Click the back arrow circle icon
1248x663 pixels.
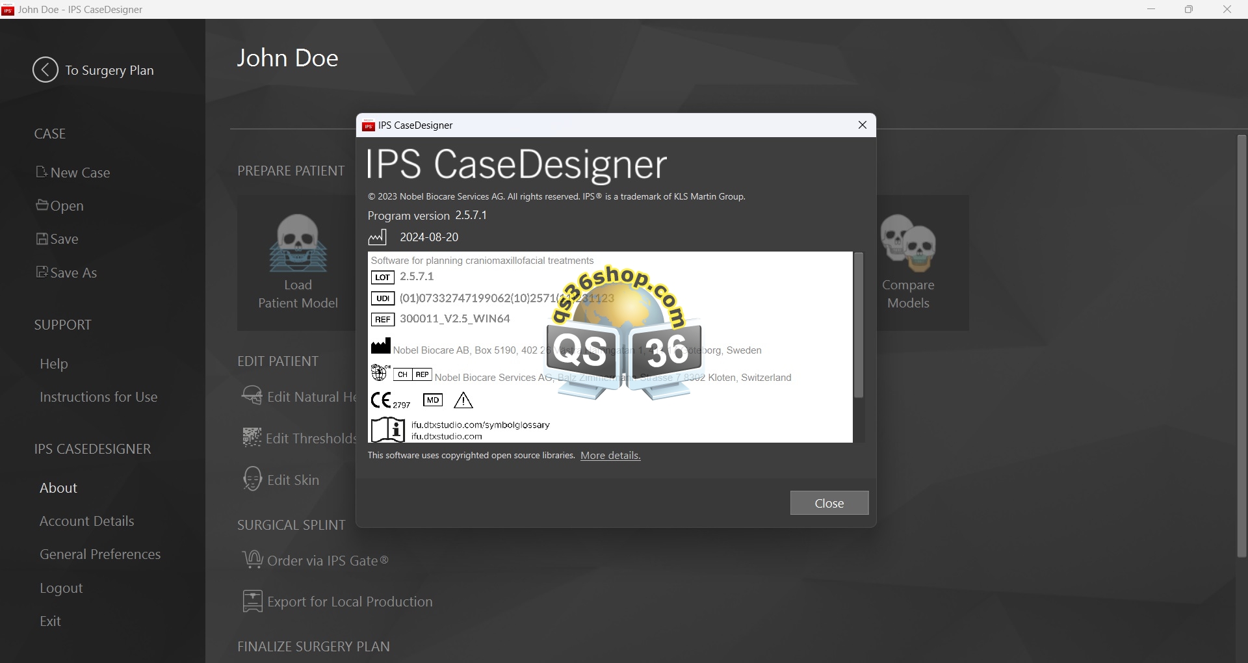tap(45, 70)
